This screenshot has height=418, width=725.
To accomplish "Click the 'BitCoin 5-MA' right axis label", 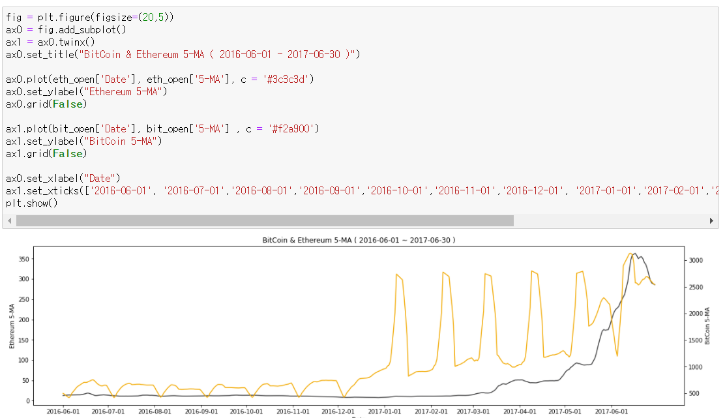I will coord(707,326).
